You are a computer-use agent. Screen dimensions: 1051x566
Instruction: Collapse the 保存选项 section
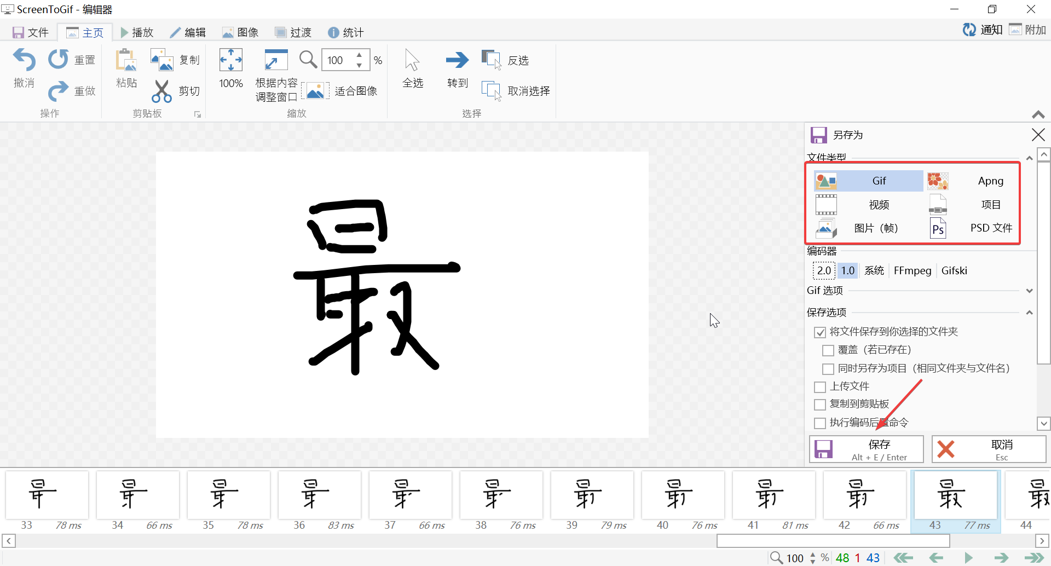point(1030,312)
